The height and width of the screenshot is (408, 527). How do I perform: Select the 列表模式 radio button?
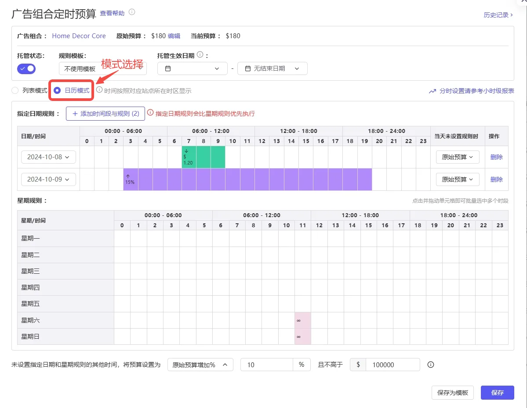pos(15,90)
